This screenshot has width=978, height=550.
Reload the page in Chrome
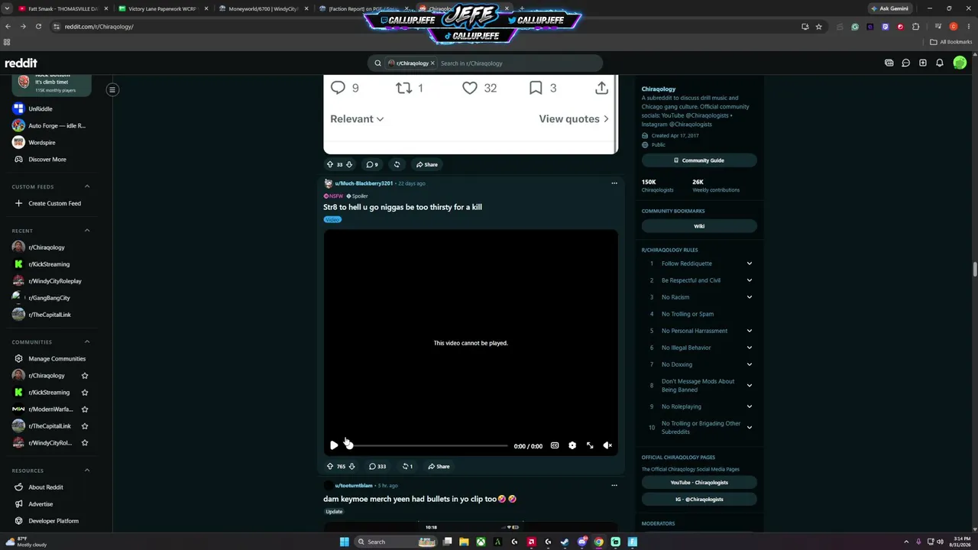click(x=38, y=27)
